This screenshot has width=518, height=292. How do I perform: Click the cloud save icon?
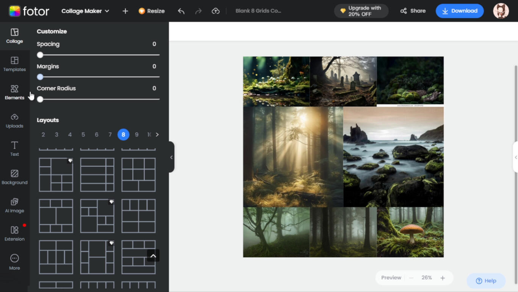216,11
